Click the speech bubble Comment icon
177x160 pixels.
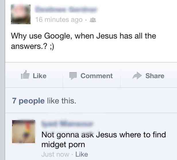73,76
